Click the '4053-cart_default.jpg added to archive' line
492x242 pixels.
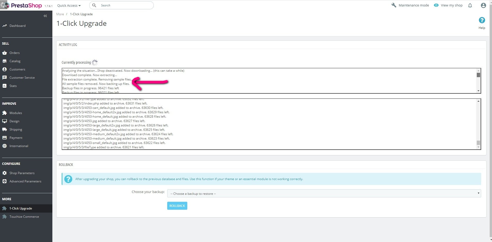[113, 108]
